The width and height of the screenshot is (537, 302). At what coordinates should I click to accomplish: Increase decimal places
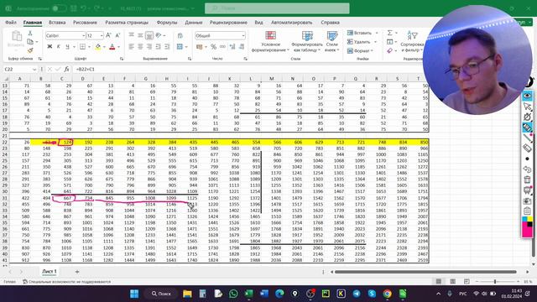click(x=232, y=47)
